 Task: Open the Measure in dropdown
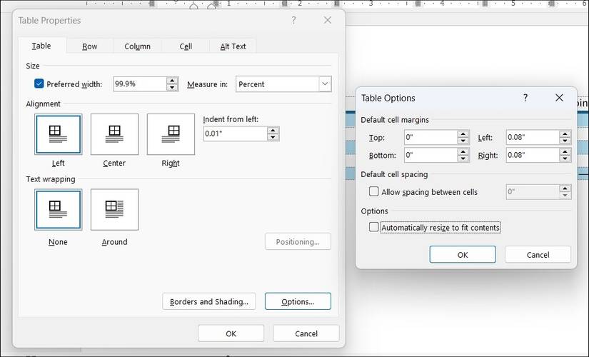coord(325,84)
